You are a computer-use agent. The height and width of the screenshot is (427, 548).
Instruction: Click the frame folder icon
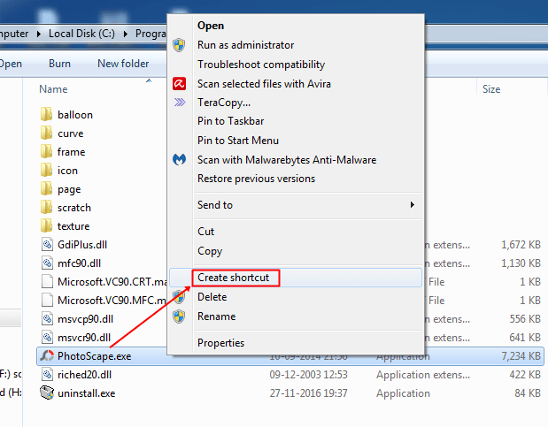(47, 151)
